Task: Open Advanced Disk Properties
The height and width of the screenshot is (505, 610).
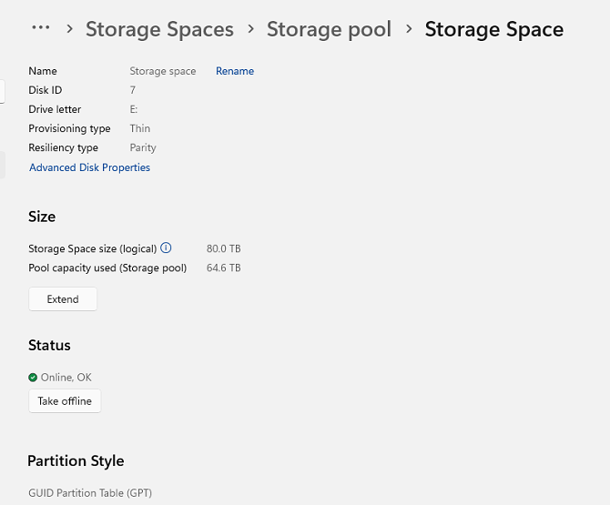Action: point(89,167)
